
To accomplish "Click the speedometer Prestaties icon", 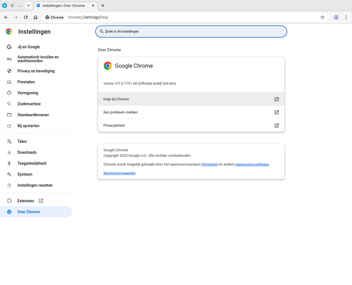I will (9, 82).
